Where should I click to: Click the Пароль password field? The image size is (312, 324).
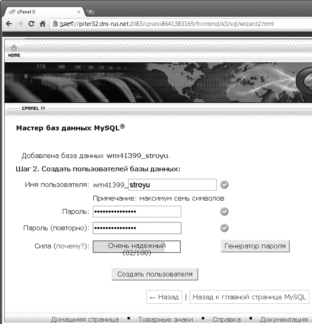(x=137, y=211)
